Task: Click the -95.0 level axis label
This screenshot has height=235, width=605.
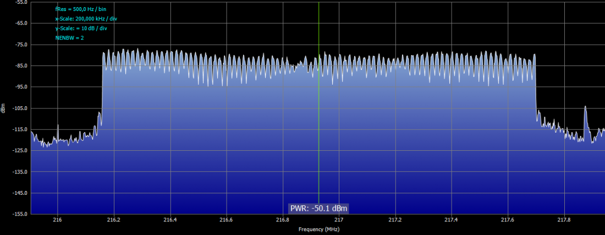Action: click(21, 87)
